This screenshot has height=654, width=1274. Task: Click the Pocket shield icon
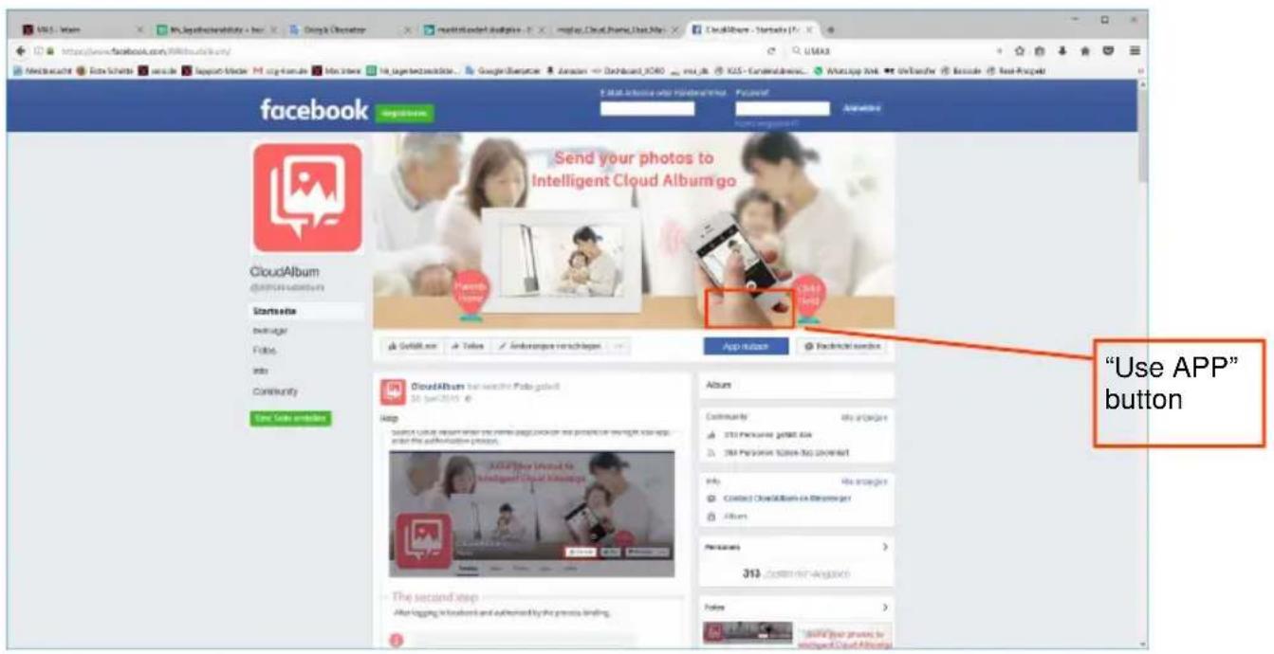(x=1110, y=50)
